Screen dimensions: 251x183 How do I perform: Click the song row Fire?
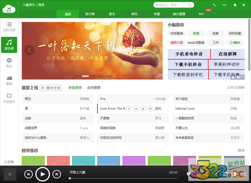(x=133, y=99)
